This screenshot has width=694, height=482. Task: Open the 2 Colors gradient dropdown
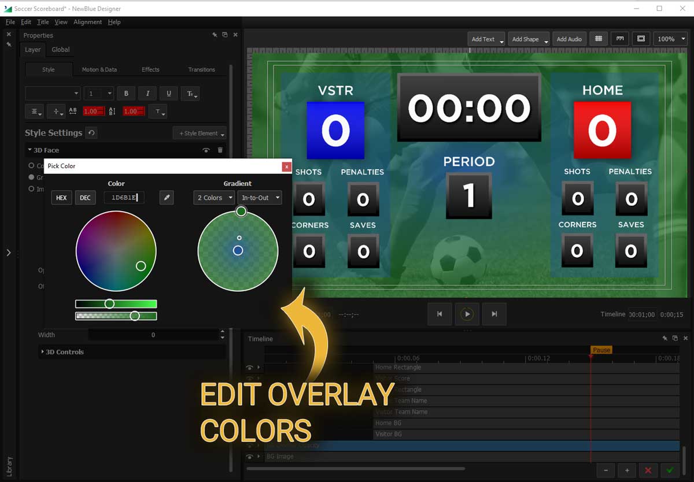point(213,197)
